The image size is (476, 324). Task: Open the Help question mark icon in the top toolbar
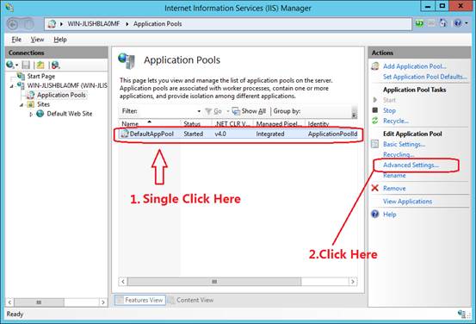458,23
